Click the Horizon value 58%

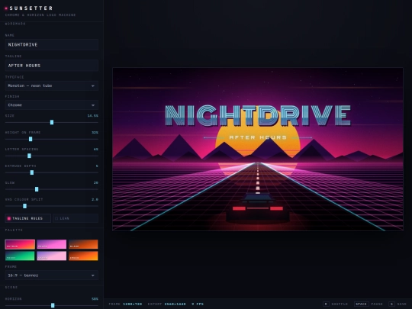click(95, 299)
